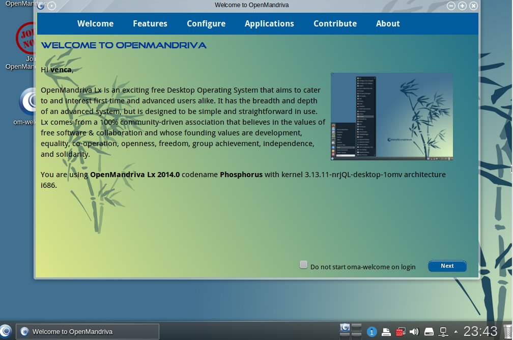The width and height of the screenshot is (513, 340).
Task: Open the Welcome tab
Action: tap(95, 23)
